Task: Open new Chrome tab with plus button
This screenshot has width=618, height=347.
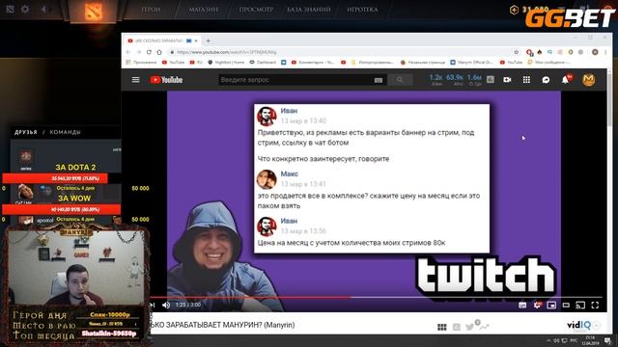Action: (209, 40)
